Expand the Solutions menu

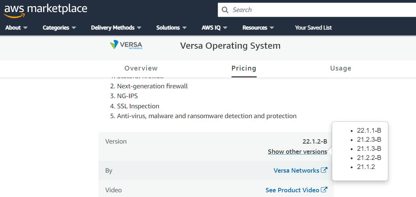[171, 28]
